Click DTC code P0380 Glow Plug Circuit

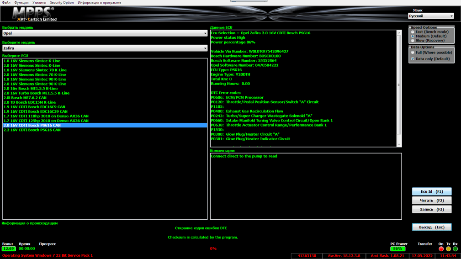coord(245,134)
